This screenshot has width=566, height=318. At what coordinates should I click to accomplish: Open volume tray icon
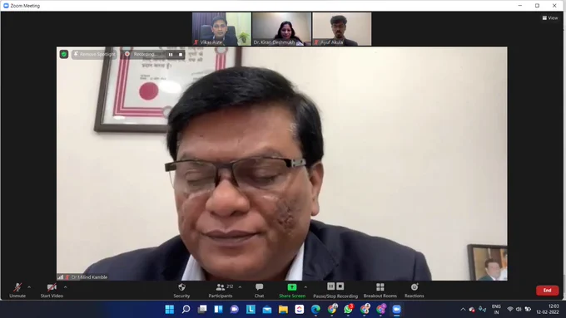(x=519, y=310)
